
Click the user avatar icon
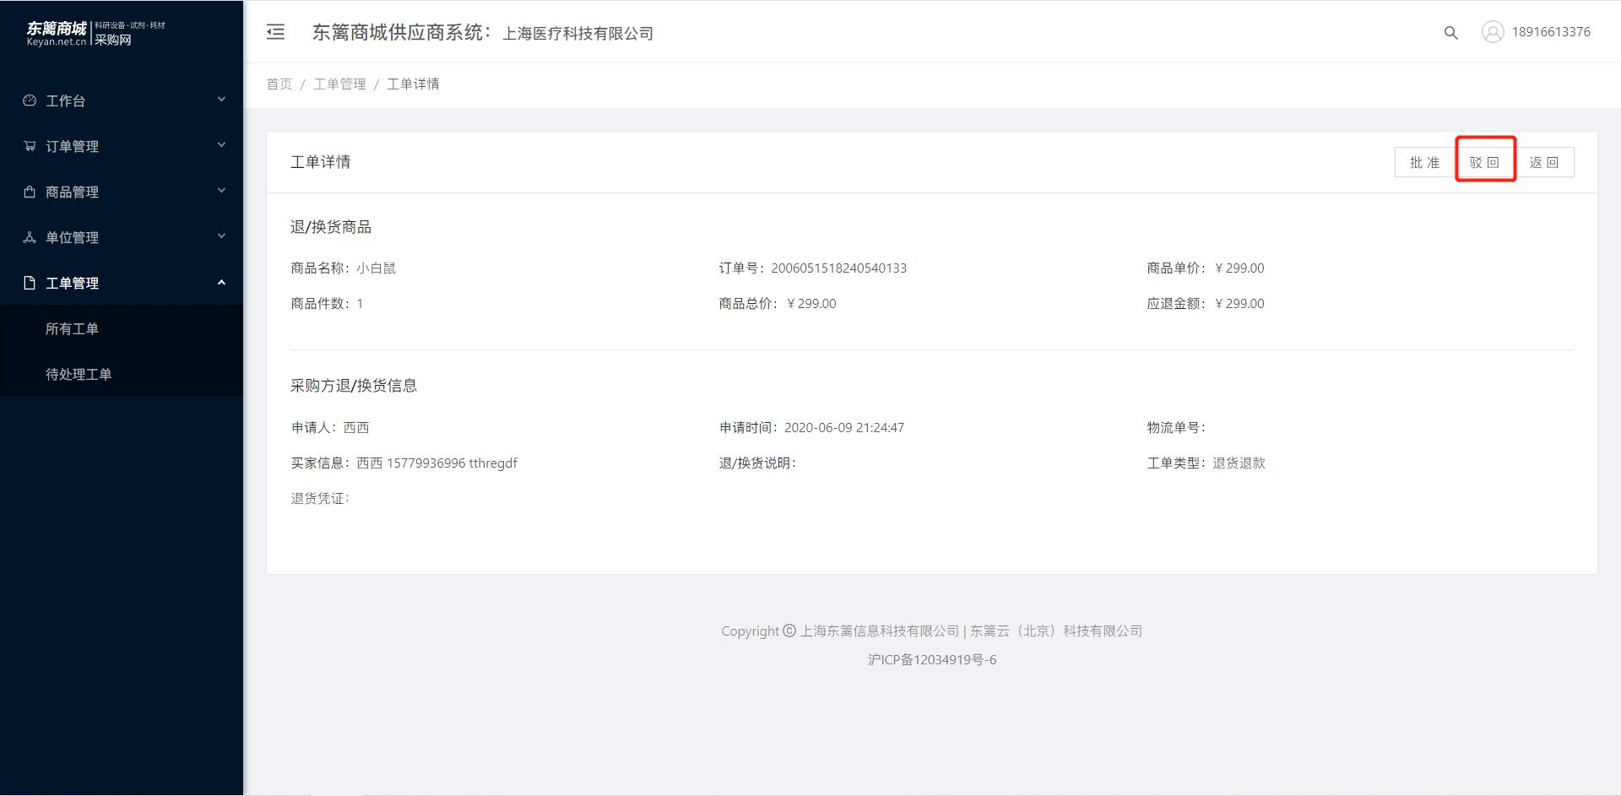pos(1493,32)
